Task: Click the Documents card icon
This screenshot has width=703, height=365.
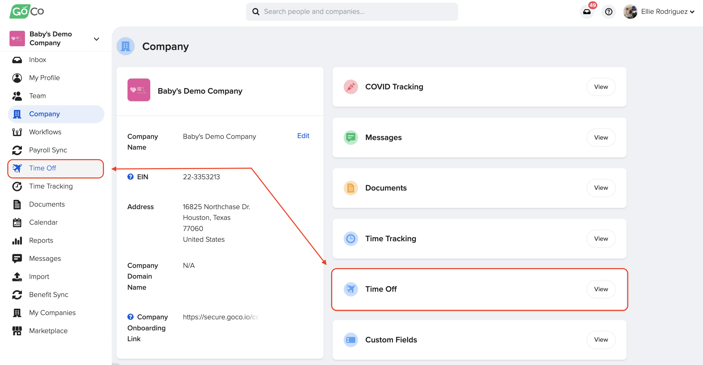Action: coord(350,188)
